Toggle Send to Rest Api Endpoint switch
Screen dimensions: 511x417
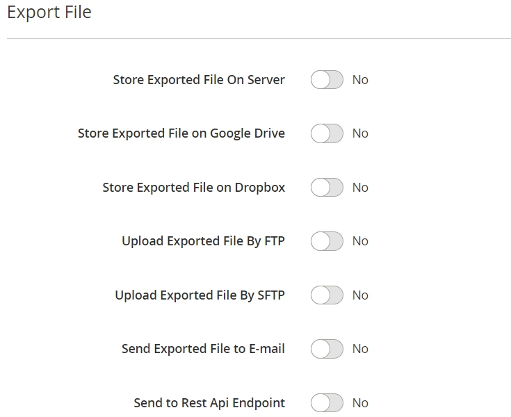click(x=327, y=403)
